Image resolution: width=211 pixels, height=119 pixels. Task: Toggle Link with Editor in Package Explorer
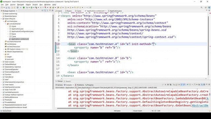tap(45, 11)
